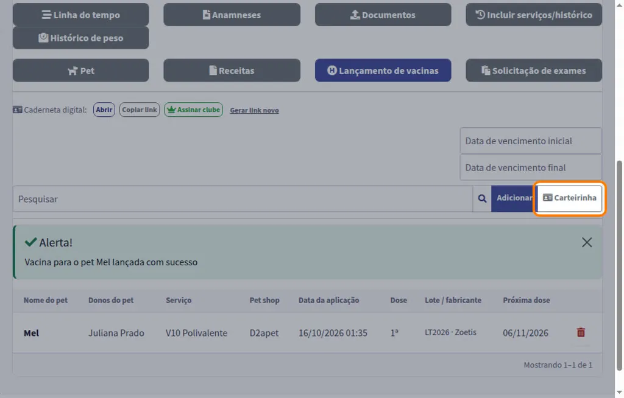Click the owner name Juliana Prado
The width and height of the screenshot is (624, 398).
(x=116, y=333)
